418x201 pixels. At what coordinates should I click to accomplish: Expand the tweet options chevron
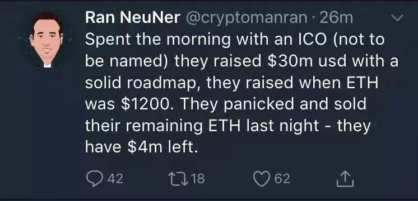397,18
